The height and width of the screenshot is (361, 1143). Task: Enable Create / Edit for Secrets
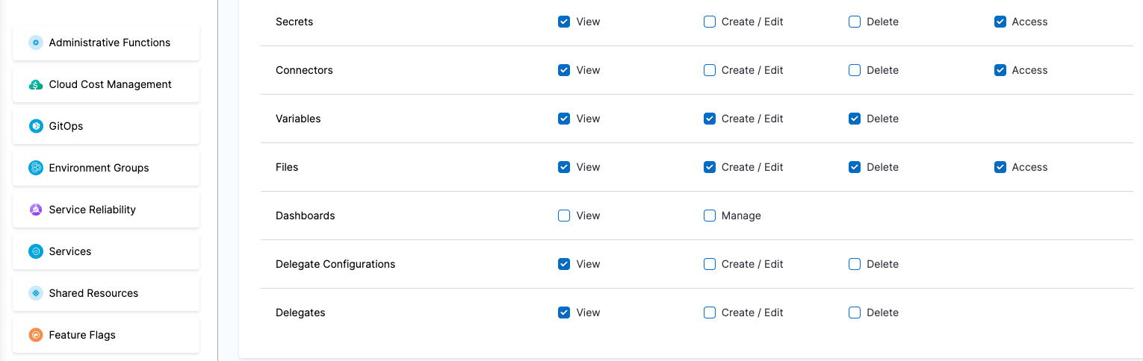(x=710, y=22)
